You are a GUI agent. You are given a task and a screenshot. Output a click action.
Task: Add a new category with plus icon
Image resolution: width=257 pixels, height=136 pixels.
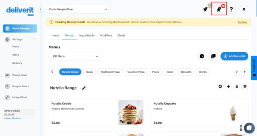(x=245, y=72)
